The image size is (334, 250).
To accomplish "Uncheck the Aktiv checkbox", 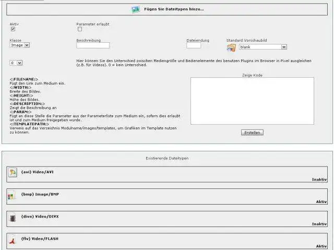I will click(13, 29).
